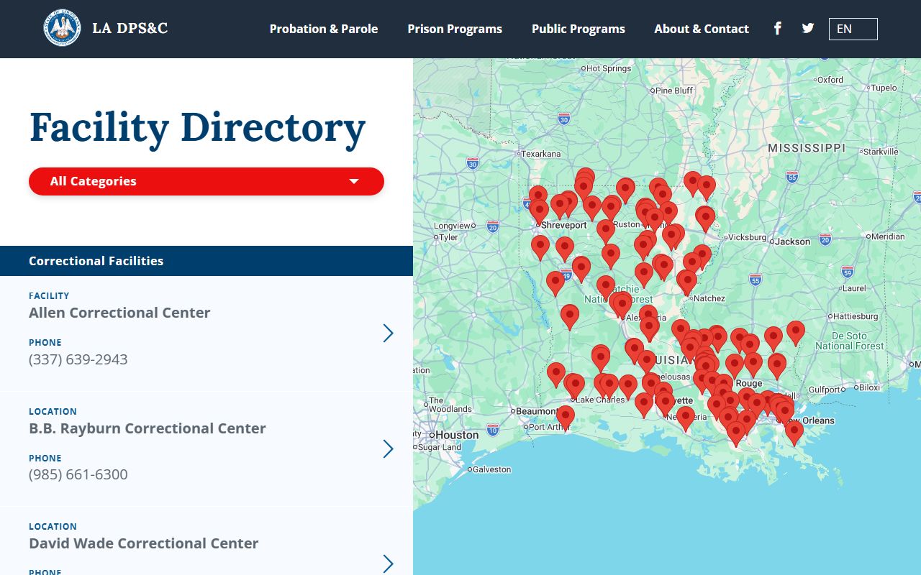Click the Pine Bluff label on map
This screenshot has height=575, width=921.
[x=674, y=91]
